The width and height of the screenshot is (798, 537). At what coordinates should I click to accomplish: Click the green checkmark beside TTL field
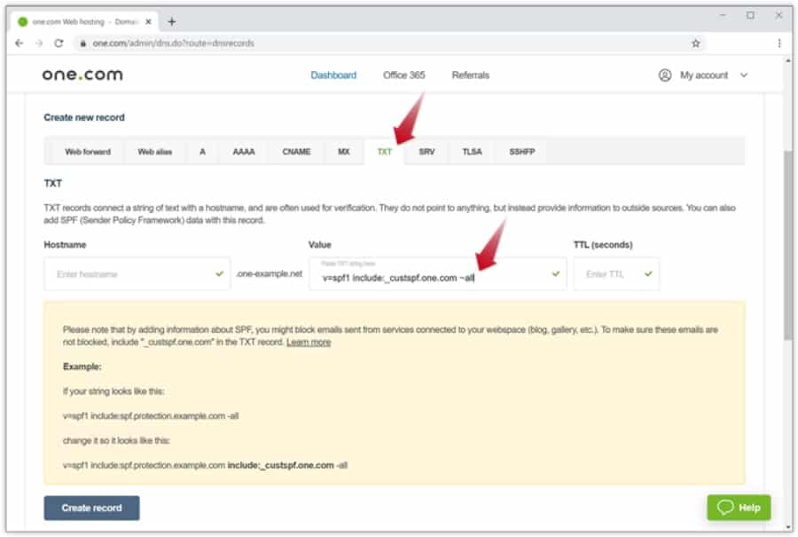point(647,274)
